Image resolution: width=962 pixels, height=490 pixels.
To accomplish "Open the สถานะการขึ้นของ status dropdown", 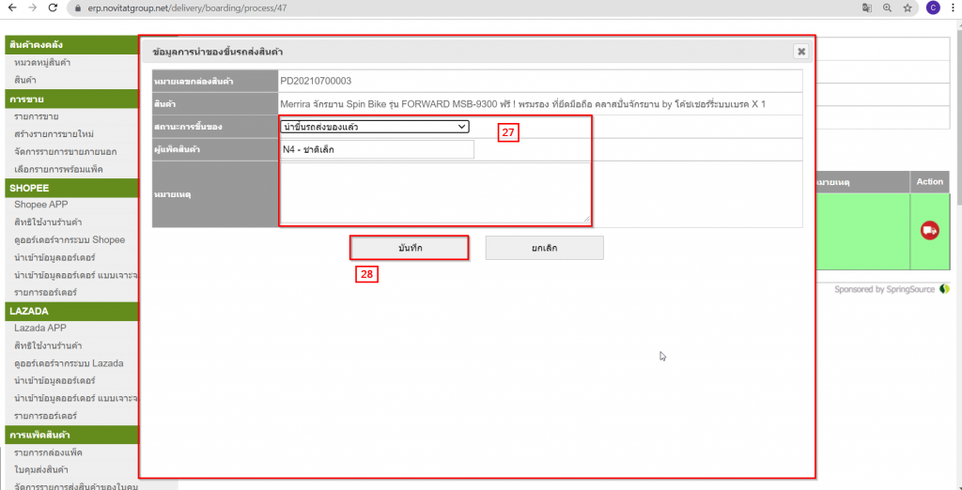I will [375, 127].
